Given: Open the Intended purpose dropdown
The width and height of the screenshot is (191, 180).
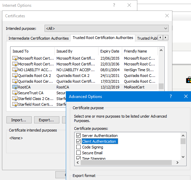Looking at the screenshot, I should (x=107, y=28).
